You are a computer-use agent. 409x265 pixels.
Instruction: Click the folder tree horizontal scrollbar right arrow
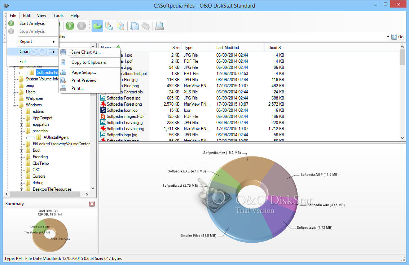tap(87, 194)
